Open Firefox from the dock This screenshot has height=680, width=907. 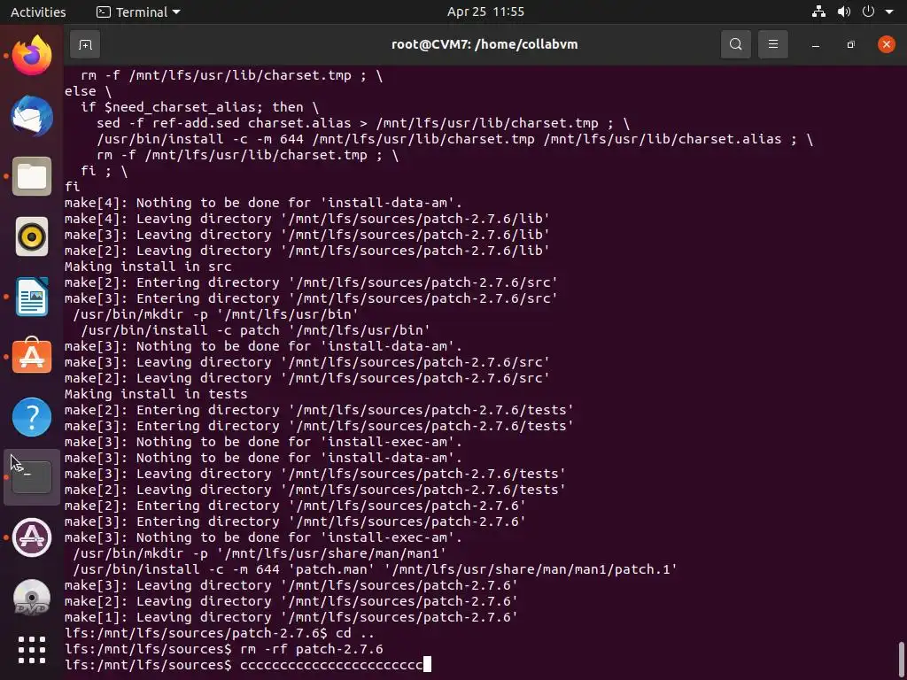(x=32, y=56)
